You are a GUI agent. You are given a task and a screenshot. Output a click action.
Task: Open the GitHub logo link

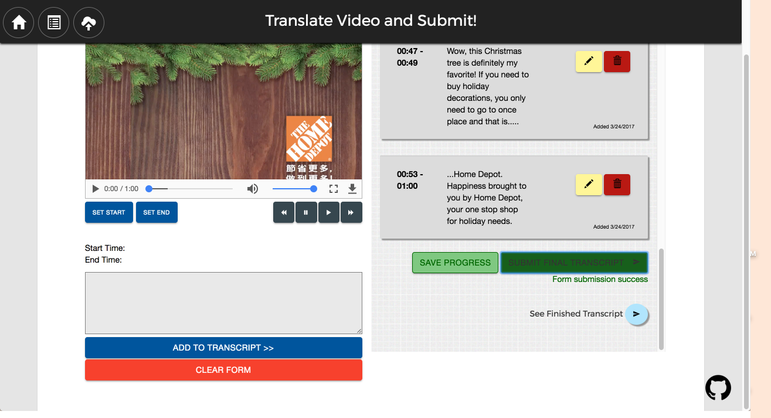coord(718,388)
